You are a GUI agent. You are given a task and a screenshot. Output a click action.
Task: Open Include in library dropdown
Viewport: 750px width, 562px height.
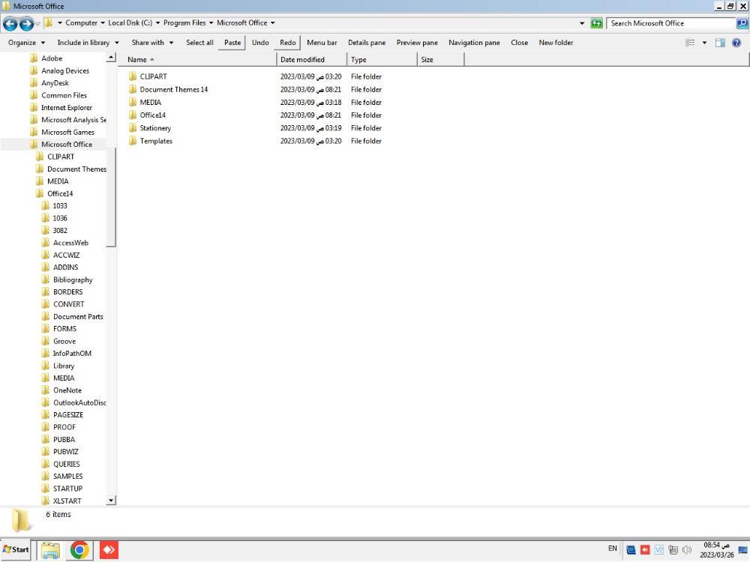88,43
